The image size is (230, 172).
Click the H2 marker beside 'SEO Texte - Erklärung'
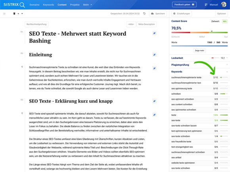pyautogui.click(x=22, y=100)
